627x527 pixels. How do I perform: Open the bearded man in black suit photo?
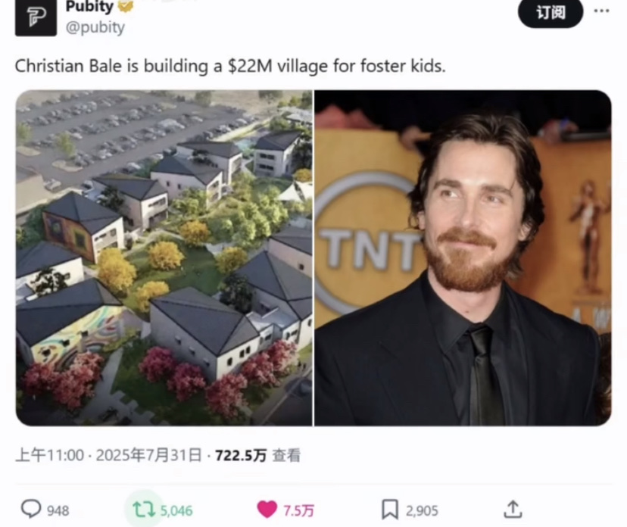pos(463,258)
